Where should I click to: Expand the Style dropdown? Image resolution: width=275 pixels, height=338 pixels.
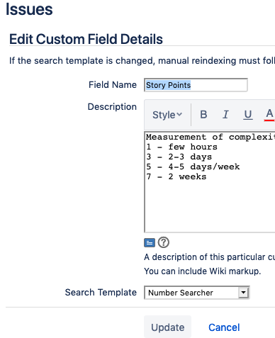[x=167, y=115]
